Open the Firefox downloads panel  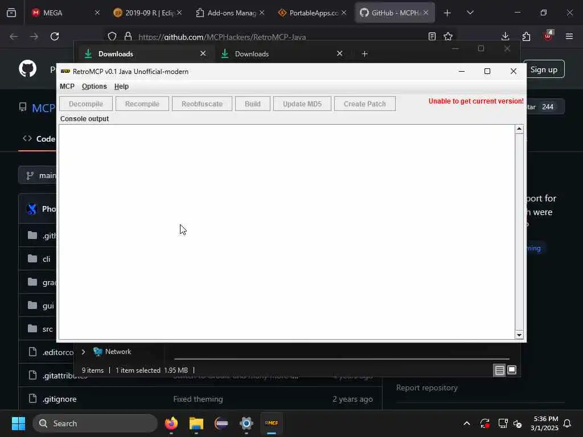(x=506, y=36)
